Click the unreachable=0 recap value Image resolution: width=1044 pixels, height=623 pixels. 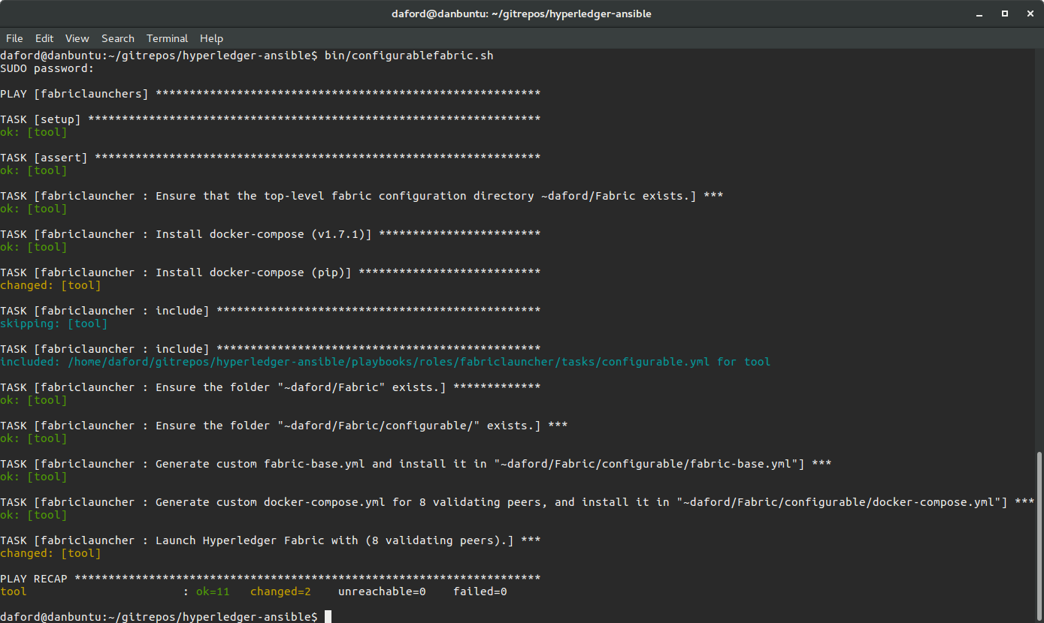coord(382,591)
